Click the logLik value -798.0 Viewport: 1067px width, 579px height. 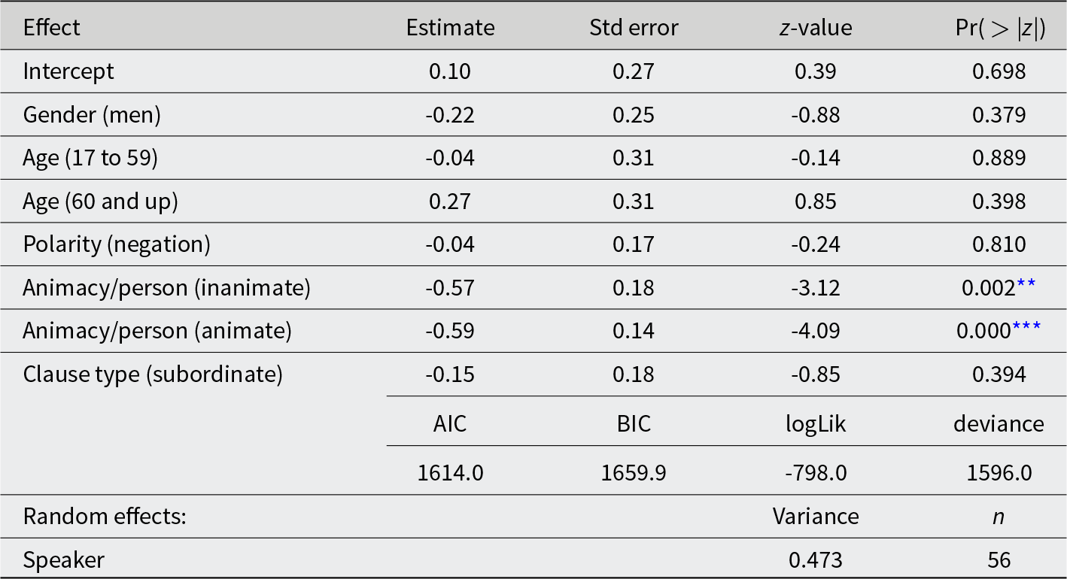[x=816, y=472]
